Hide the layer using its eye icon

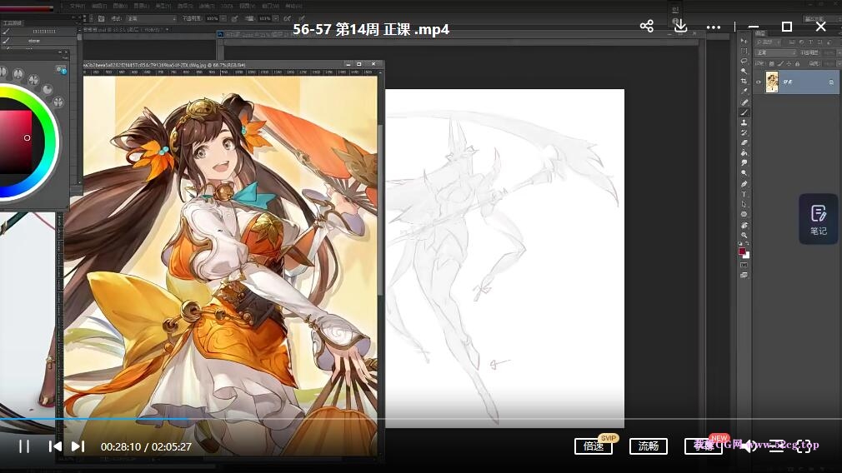759,82
